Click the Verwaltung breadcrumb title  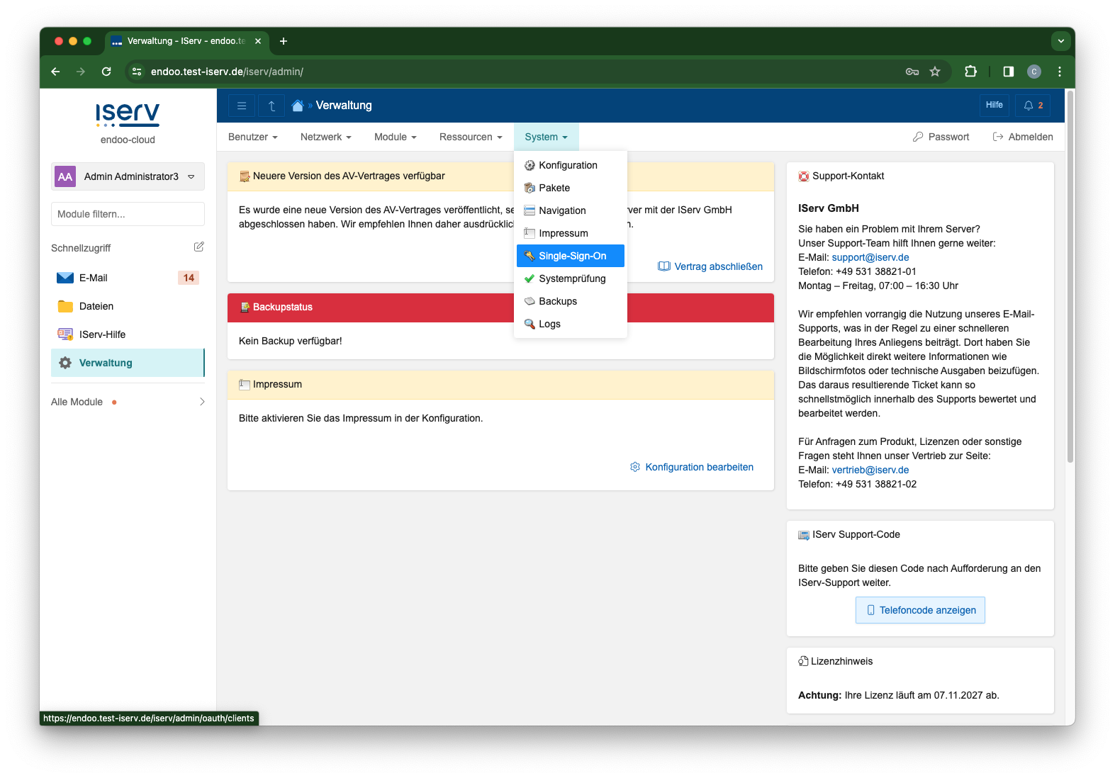click(x=344, y=106)
